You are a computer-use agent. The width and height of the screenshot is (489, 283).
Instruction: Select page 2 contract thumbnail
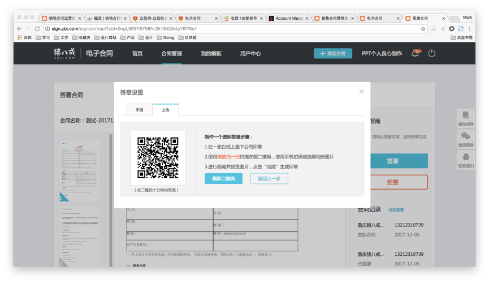click(x=80, y=236)
